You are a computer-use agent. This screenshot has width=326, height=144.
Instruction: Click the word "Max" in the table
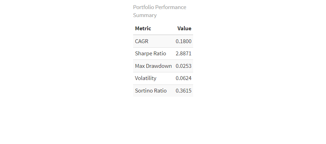click(x=140, y=66)
